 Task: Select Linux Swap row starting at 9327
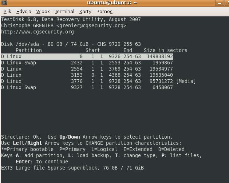87,87
